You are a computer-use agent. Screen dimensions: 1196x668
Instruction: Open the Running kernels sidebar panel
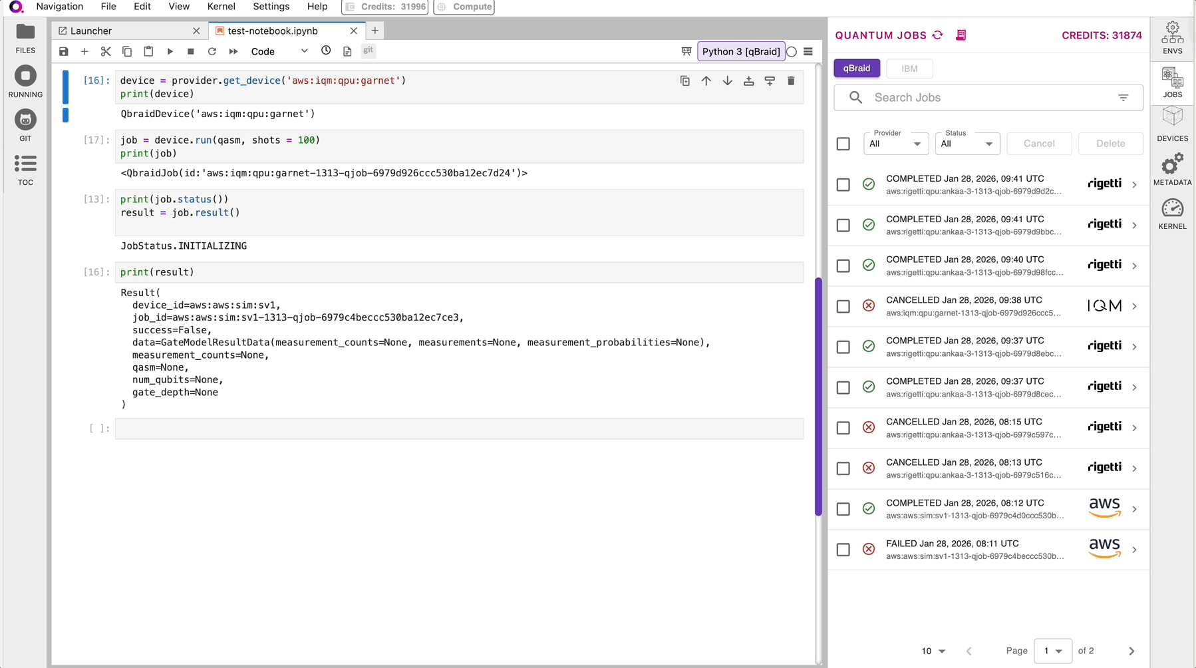click(x=25, y=83)
